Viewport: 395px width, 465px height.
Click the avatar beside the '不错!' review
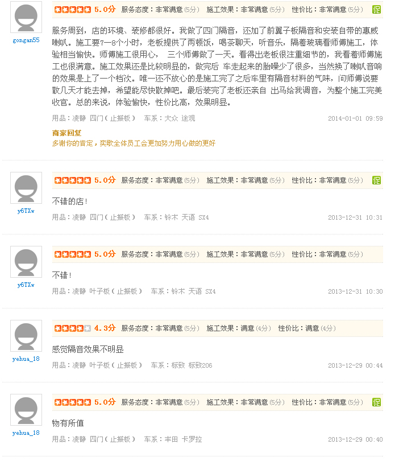click(x=26, y=262)
